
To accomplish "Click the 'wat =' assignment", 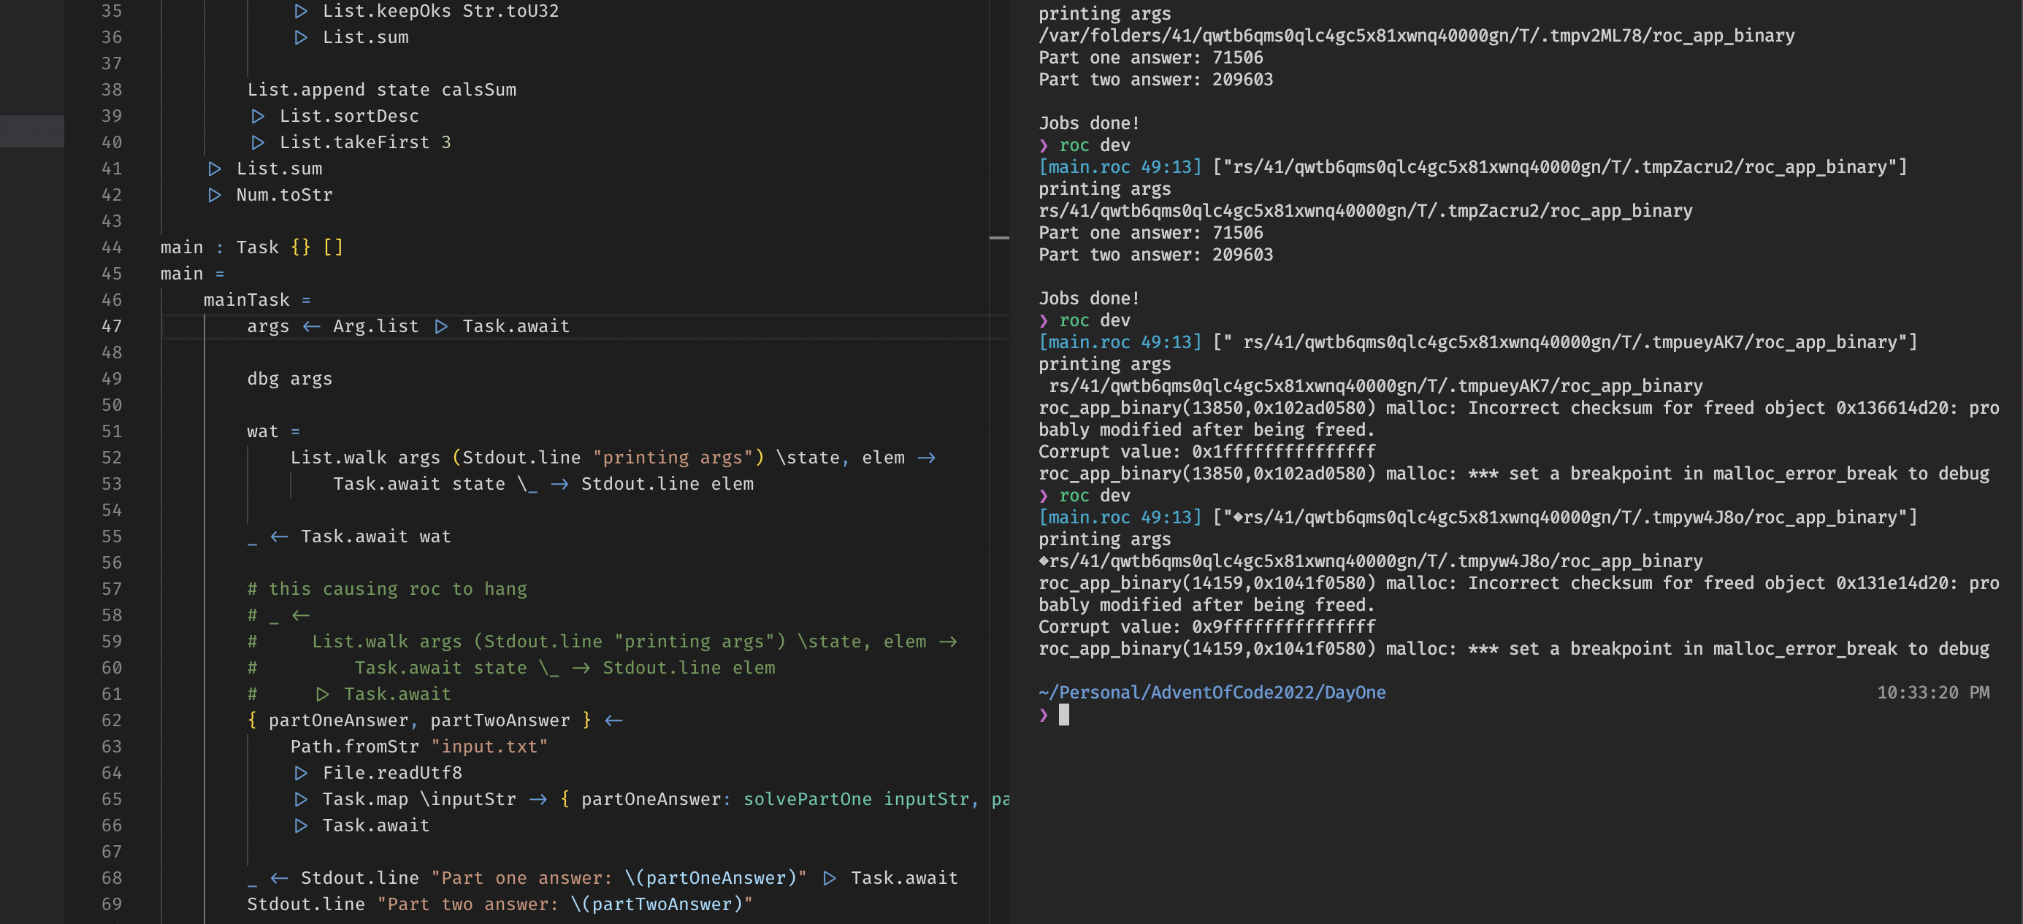I will coord(273,431).
